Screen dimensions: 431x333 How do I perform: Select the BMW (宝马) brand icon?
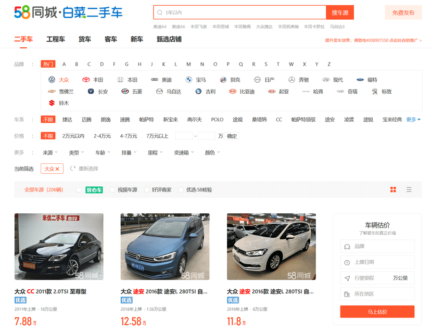pos(189,80)
